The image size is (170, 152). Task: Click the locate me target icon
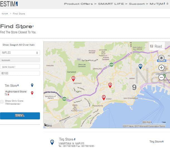(x=161, y=58)
